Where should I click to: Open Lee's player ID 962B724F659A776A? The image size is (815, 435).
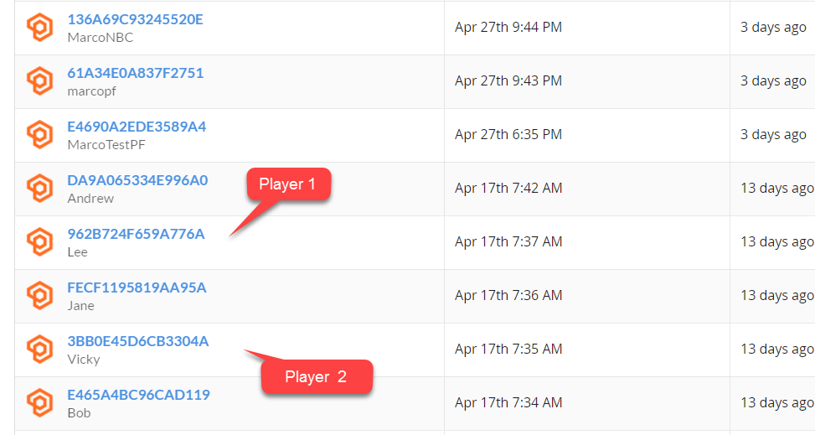(x=137, y=234)
